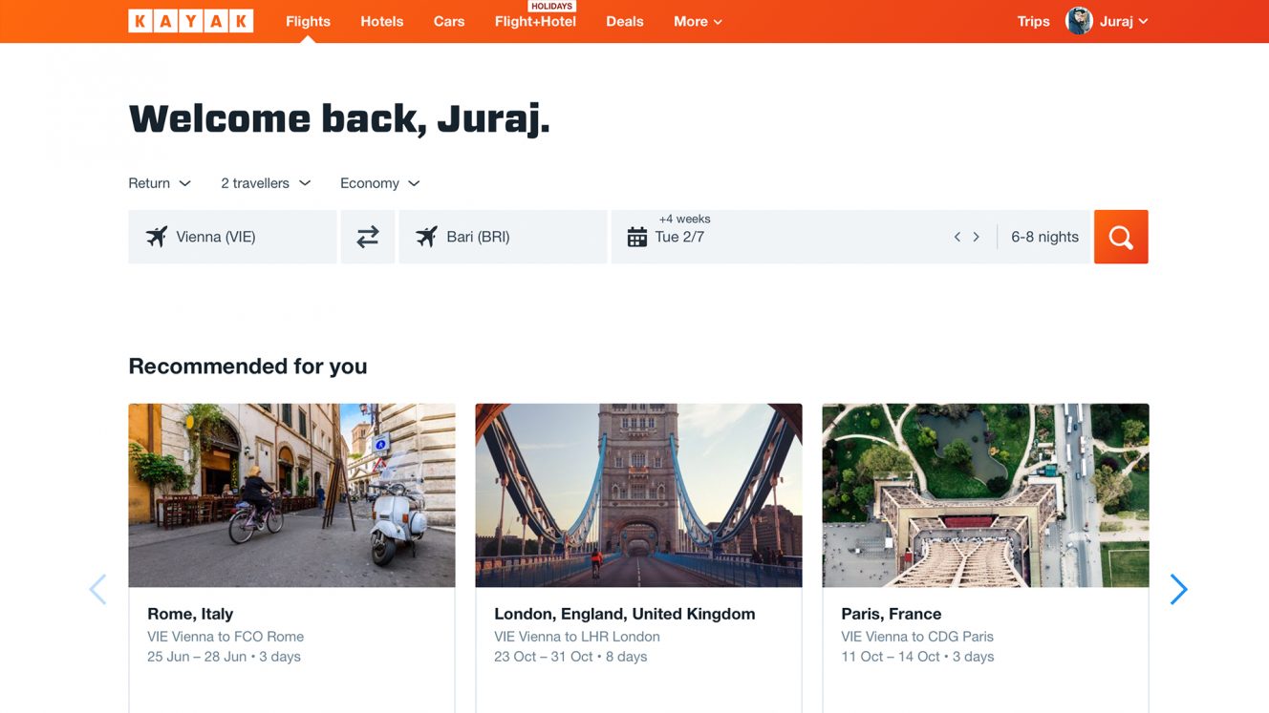Click 'VIE Vienna to FCO Rome' text
Screen dimensions: 1269x713
tap(226, 637)
